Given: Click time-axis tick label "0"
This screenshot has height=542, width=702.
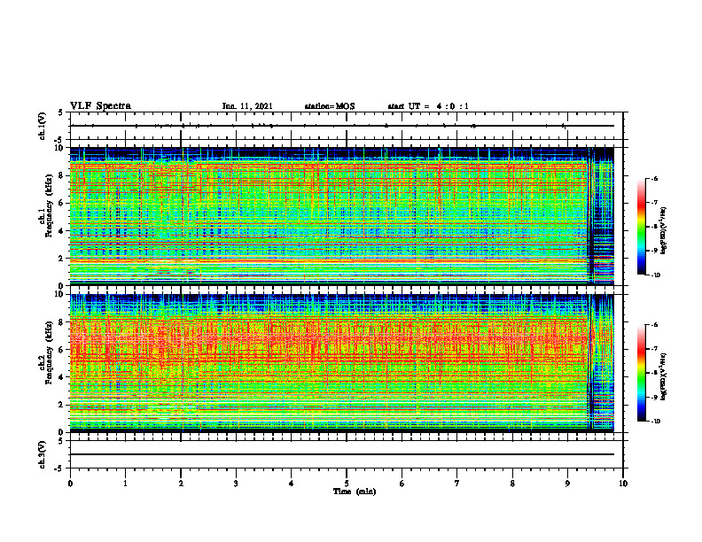Looking at the screenshot, I should pyautogui.click(x=70, y=484).
